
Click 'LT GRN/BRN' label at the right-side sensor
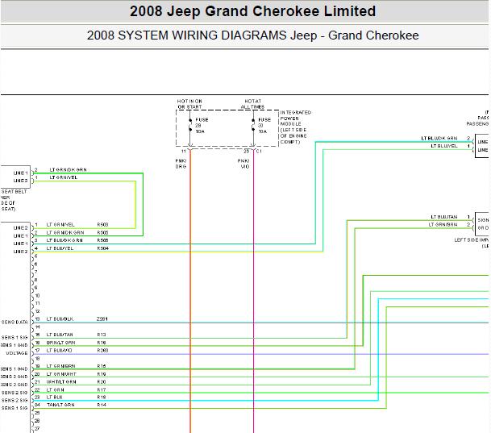coord(443,224)
